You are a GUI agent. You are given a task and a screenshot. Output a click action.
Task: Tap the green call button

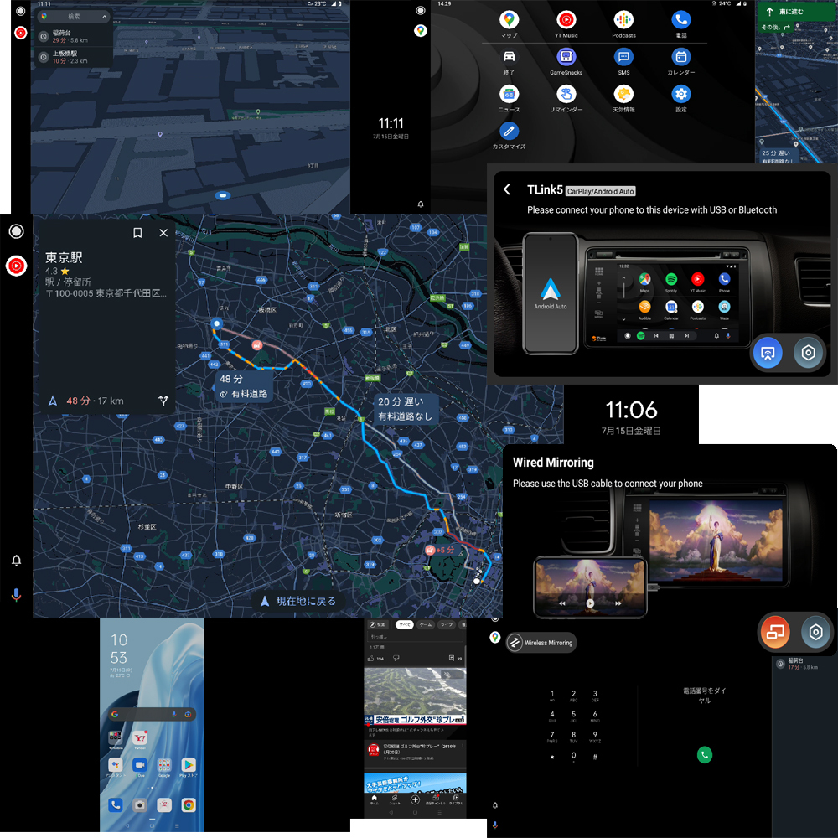click(705, 755)
